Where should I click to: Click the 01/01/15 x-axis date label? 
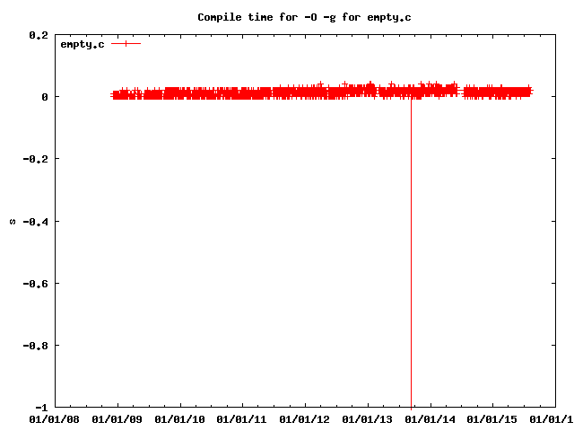click(494, 418)
